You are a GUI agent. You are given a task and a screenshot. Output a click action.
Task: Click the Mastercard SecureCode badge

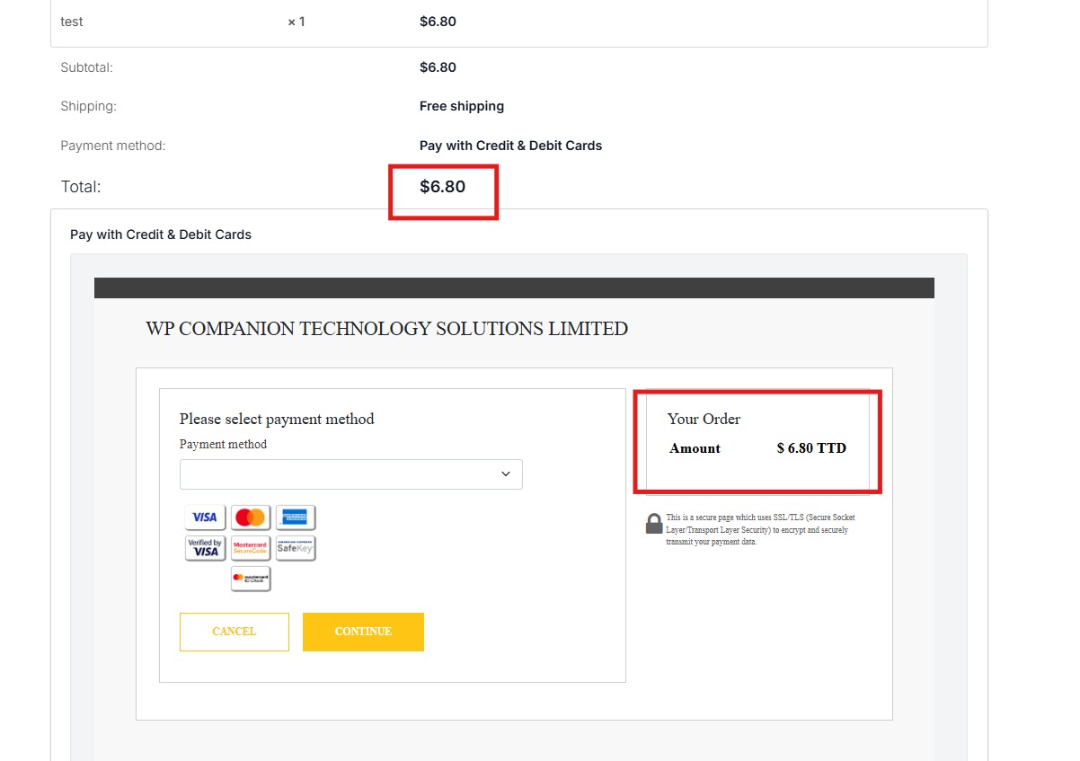[251, 548]
